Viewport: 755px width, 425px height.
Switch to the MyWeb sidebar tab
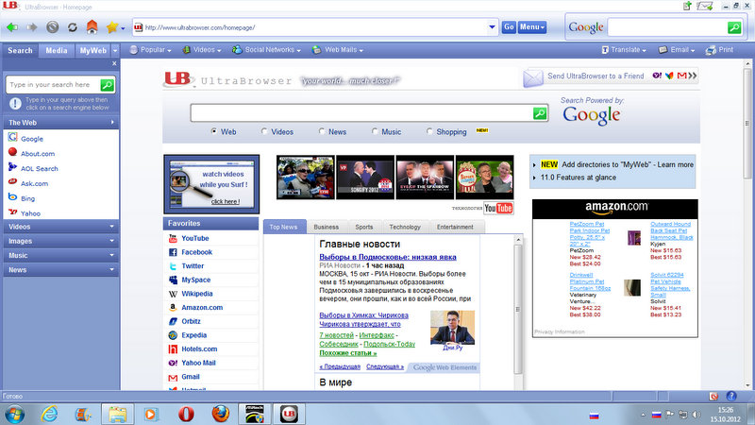click(92, 51)
